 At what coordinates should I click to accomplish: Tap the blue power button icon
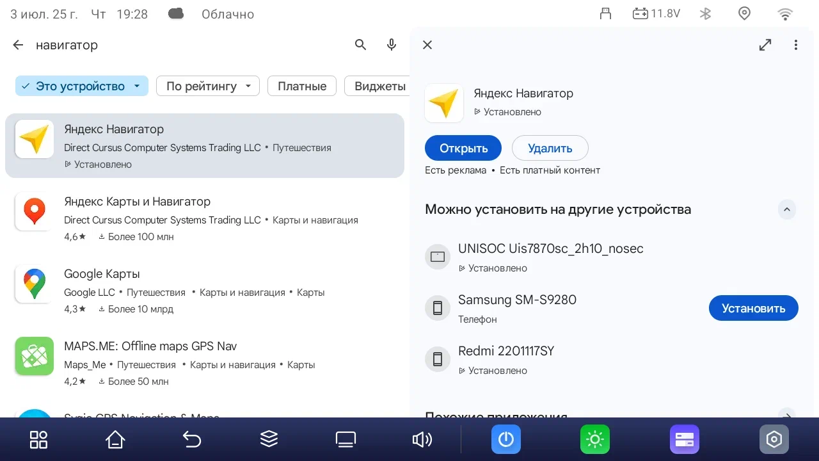pyautogui.click(x=506, y=439)
